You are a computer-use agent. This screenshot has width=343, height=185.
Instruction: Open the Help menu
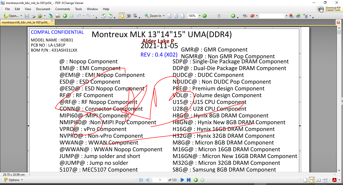106,9
